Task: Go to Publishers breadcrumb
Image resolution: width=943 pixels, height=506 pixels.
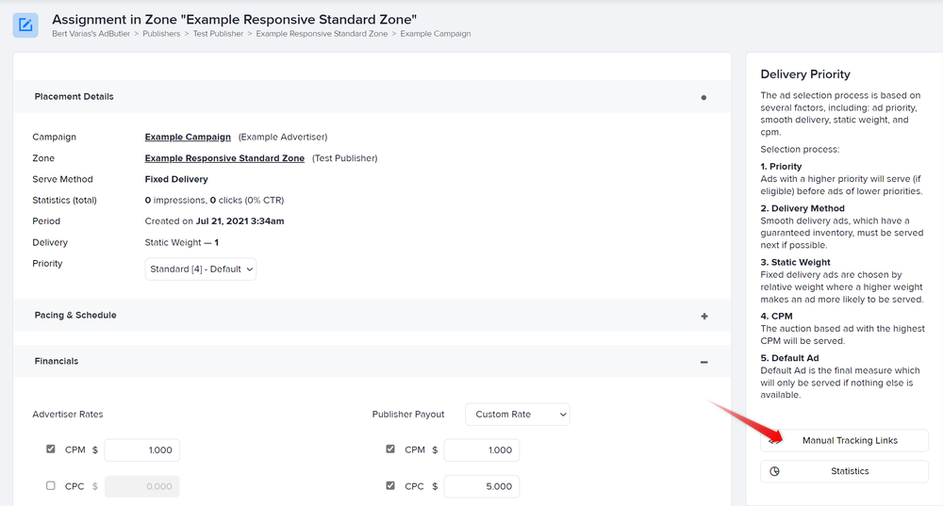Action: (x=161, y=34)
